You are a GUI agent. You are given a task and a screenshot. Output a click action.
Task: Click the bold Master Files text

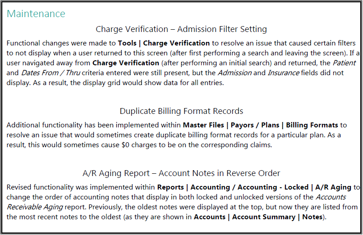[204, 125]
